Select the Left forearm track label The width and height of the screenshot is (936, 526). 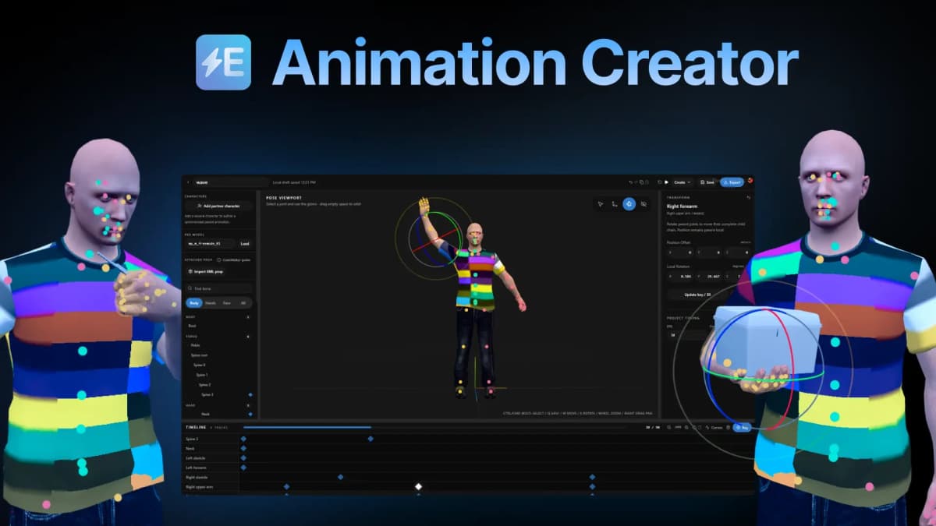point(195,468)
